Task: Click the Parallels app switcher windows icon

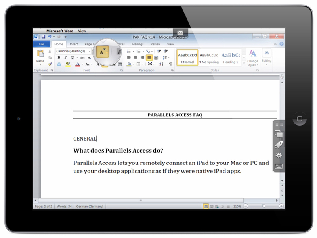Action: pos(279,134)
